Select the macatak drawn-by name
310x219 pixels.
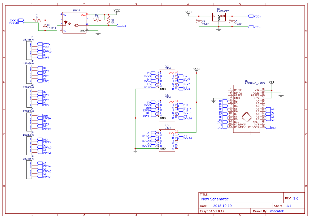click(277, 211)
